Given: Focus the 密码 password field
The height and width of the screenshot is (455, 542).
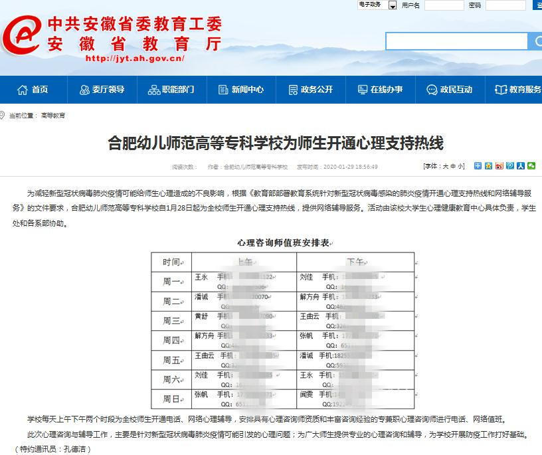Looking at the screenshot, I should click(505, 5).
